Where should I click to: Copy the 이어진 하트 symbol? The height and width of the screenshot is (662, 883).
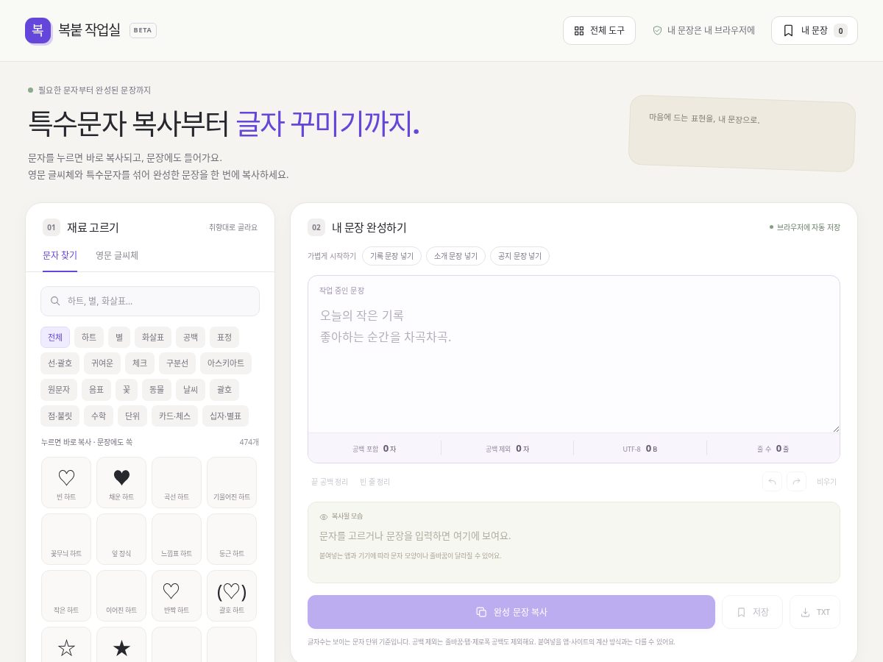(121, 595)
